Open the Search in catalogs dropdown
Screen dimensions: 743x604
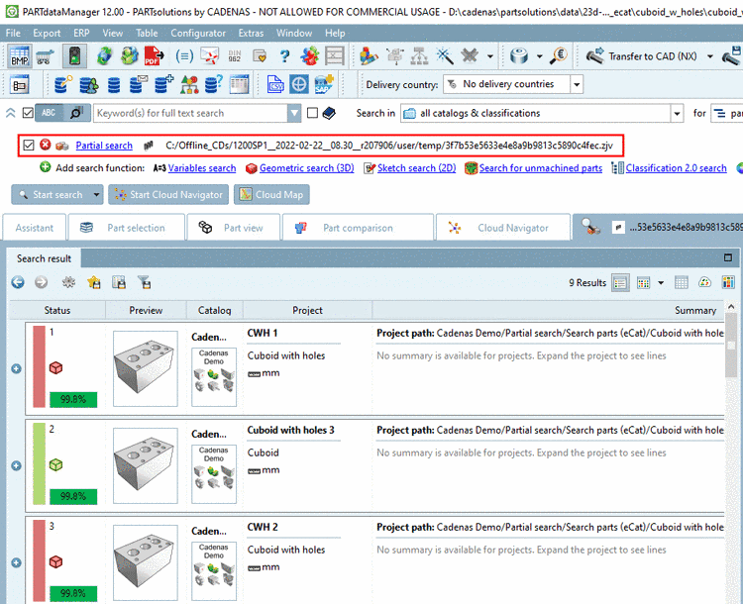[678, 113]
